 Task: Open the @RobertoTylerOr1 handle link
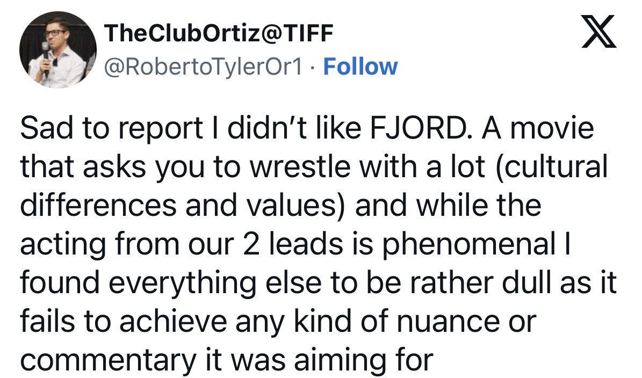coord(204,67)
